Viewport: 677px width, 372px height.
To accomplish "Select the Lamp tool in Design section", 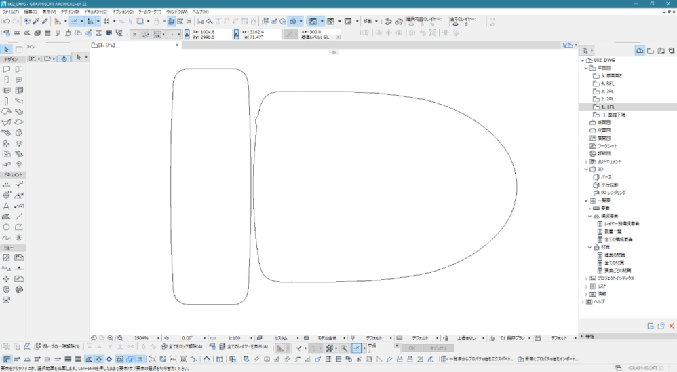I will point(19,143).
